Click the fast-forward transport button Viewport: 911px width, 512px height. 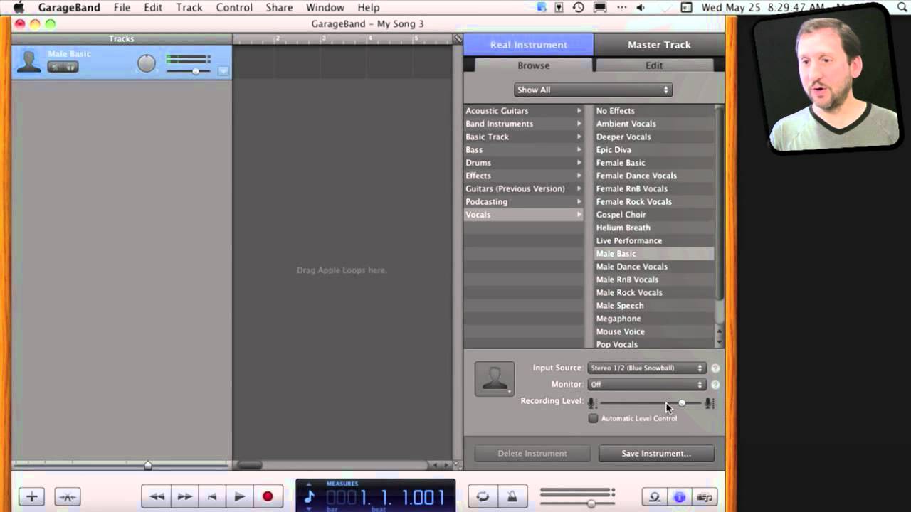coord(184,496)
